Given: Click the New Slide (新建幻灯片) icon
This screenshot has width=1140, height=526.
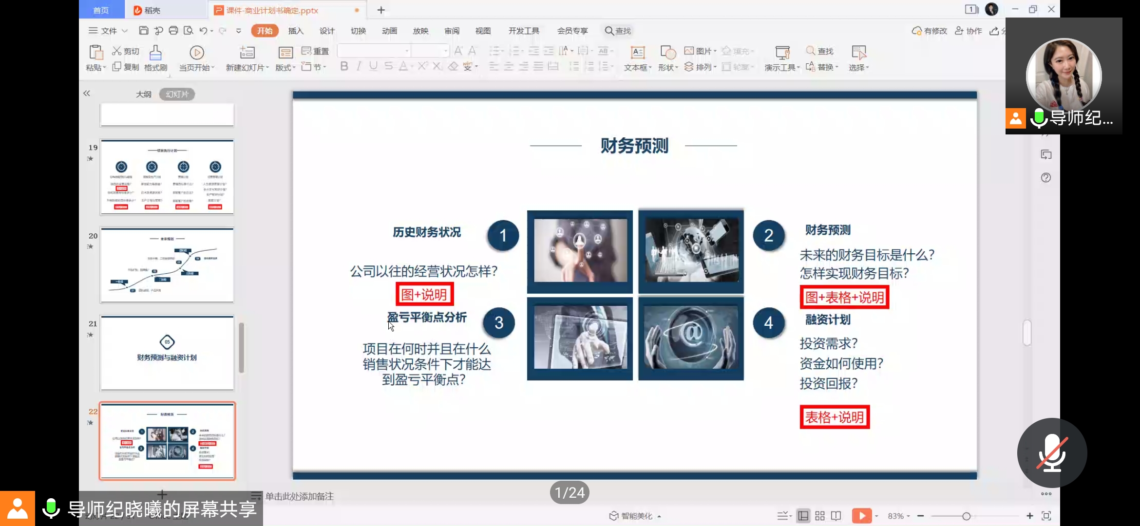Looking at the screenshot, I should click(247, 53).
